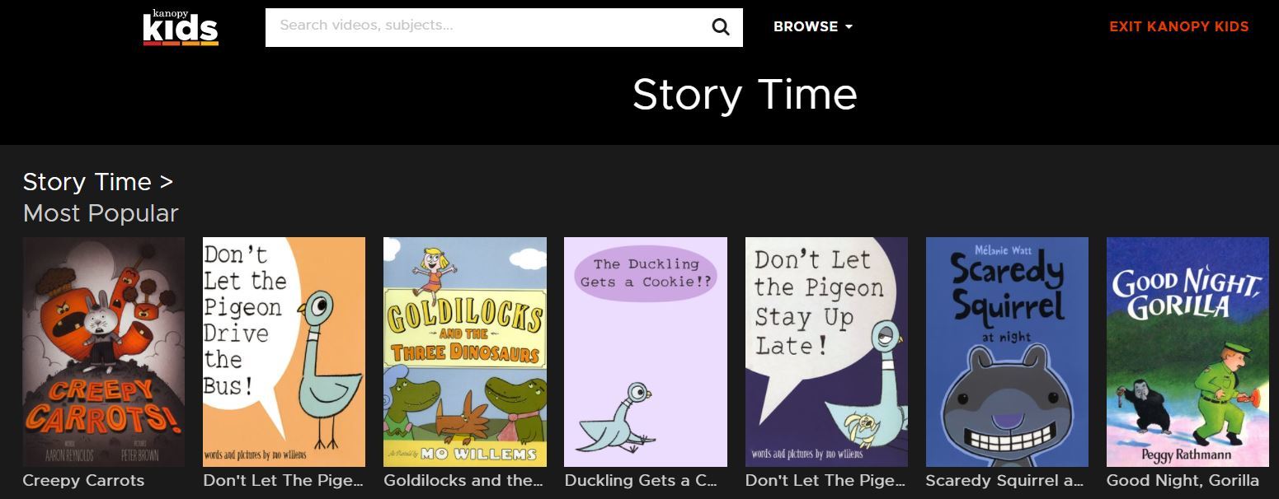This screenshot has height=499, width=1279.
Task: Open the Good Night, Gorilla cover
Action: click(x=1187, y=352)
